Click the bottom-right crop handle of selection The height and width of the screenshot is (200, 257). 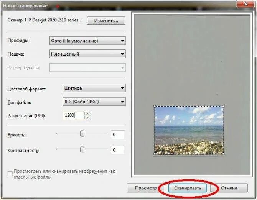pyautogui.click(x=223, y=154)
